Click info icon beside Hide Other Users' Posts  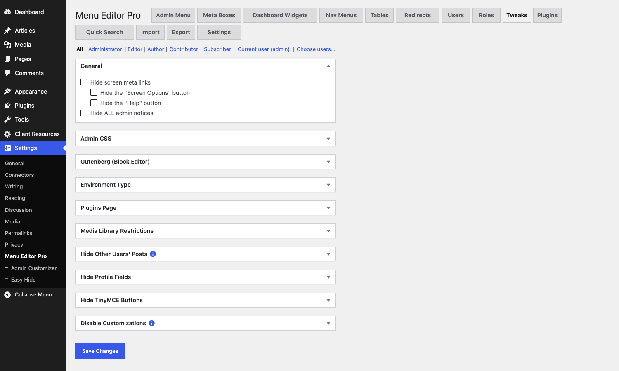pyautogui.click(x=153, y=254)
